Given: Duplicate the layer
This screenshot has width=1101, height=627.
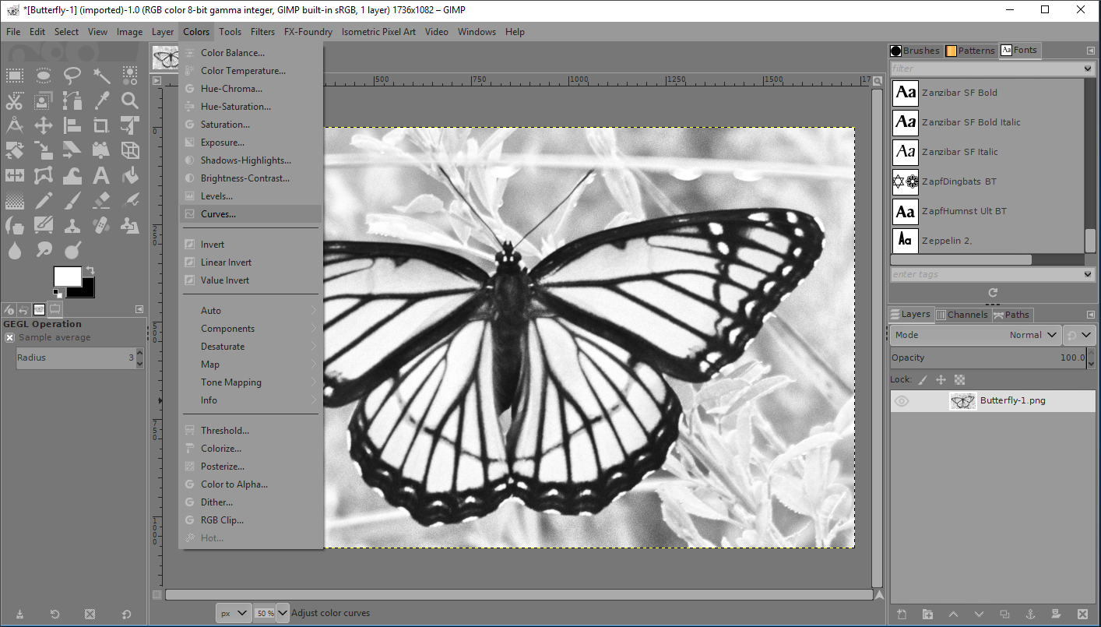Looking at the screenshot, I should coord(1004,615).
